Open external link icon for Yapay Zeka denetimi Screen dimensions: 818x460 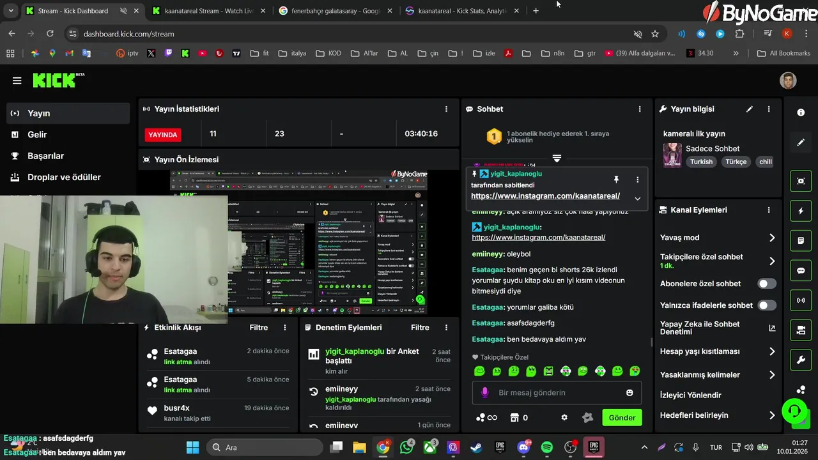pyautogui.click(x=772, y=328)
